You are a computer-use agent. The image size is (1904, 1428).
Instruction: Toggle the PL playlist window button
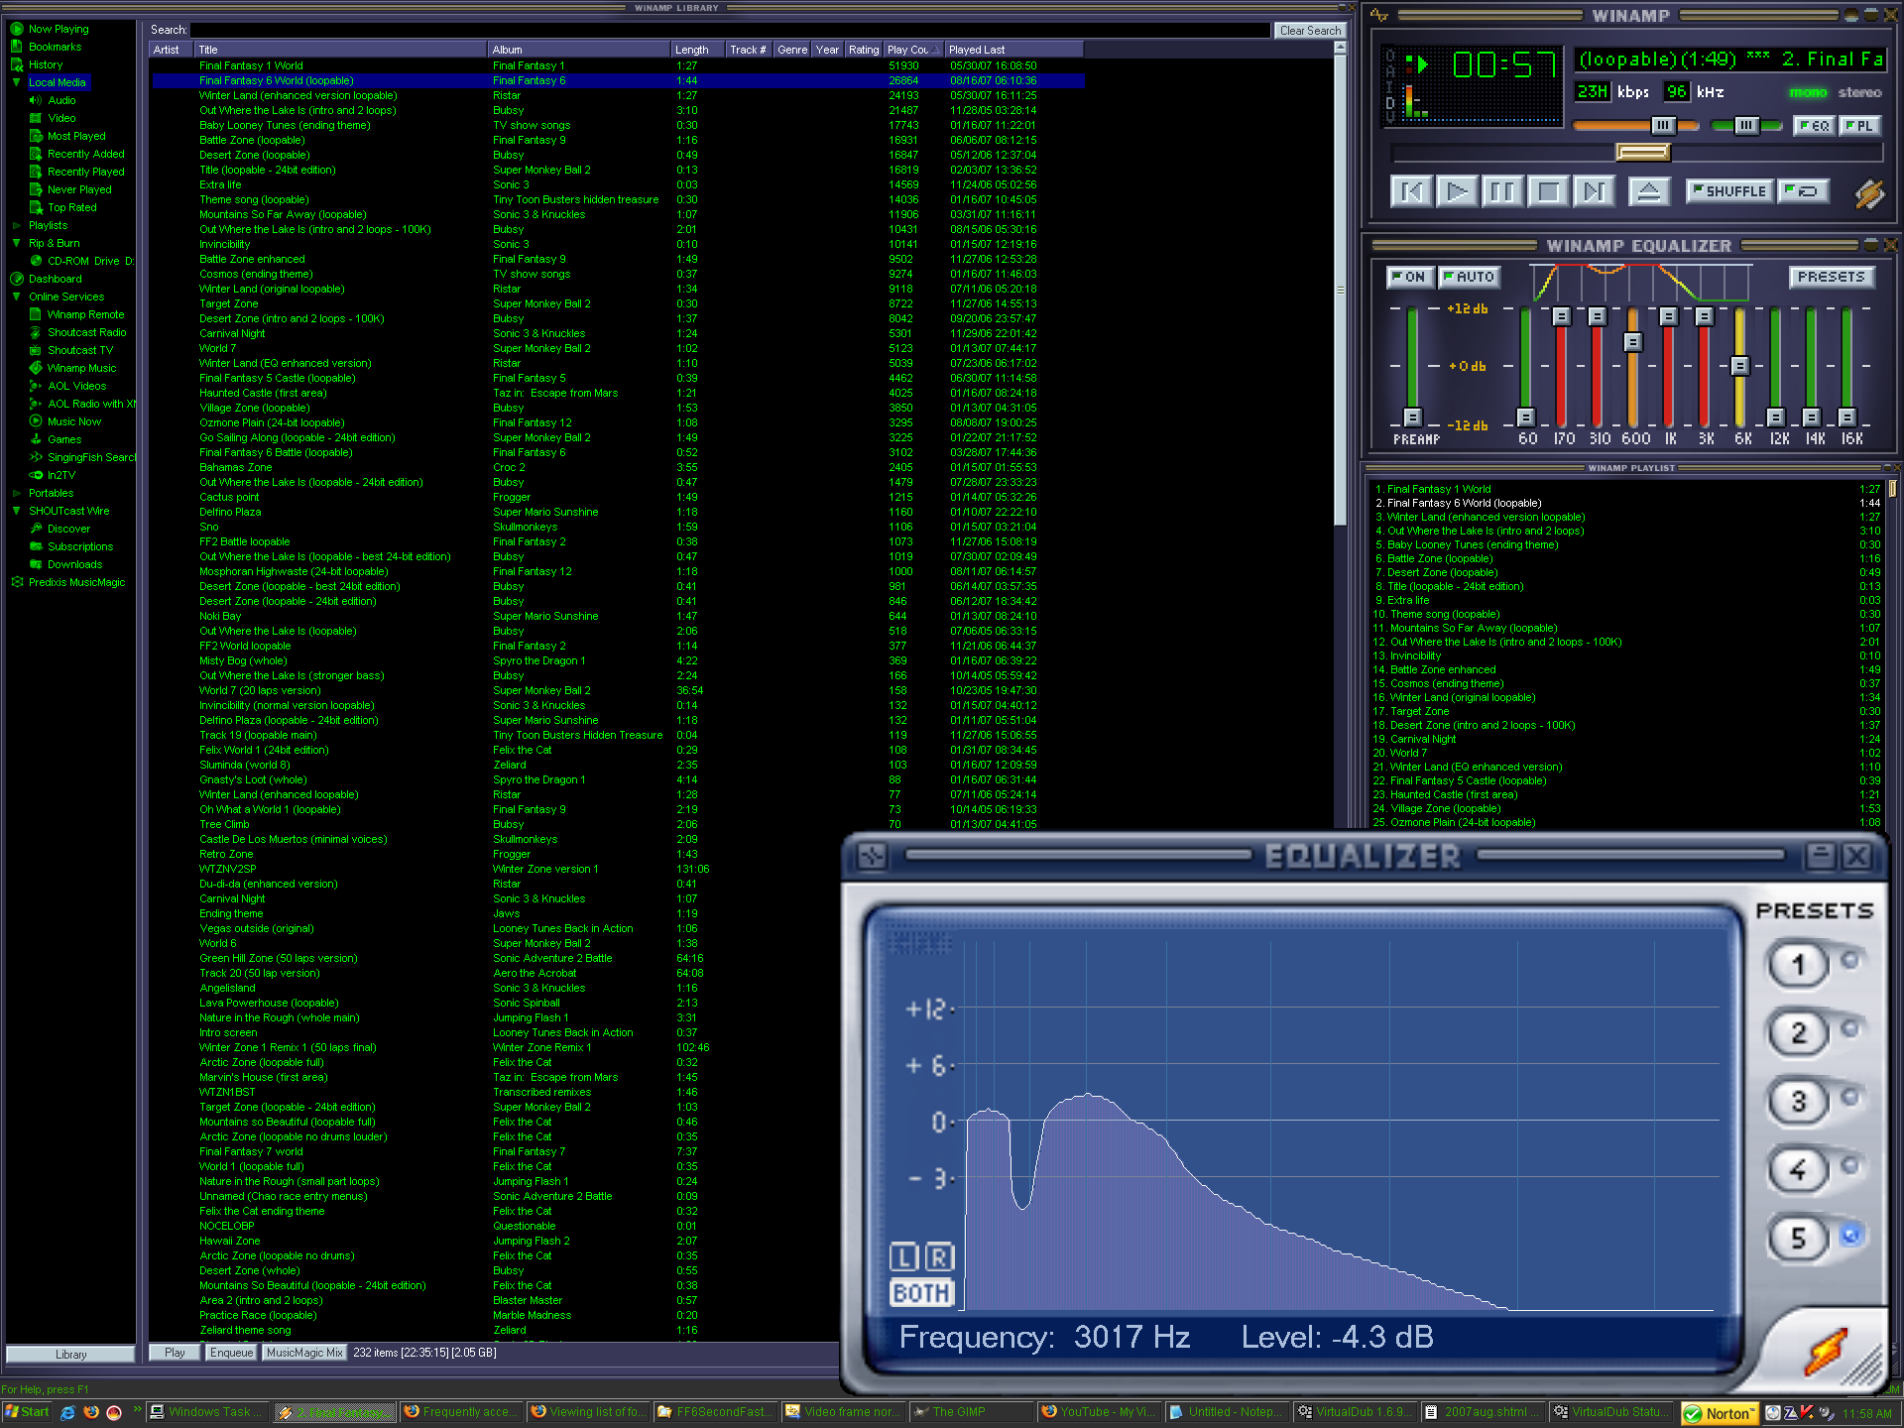pos(1858,126)
